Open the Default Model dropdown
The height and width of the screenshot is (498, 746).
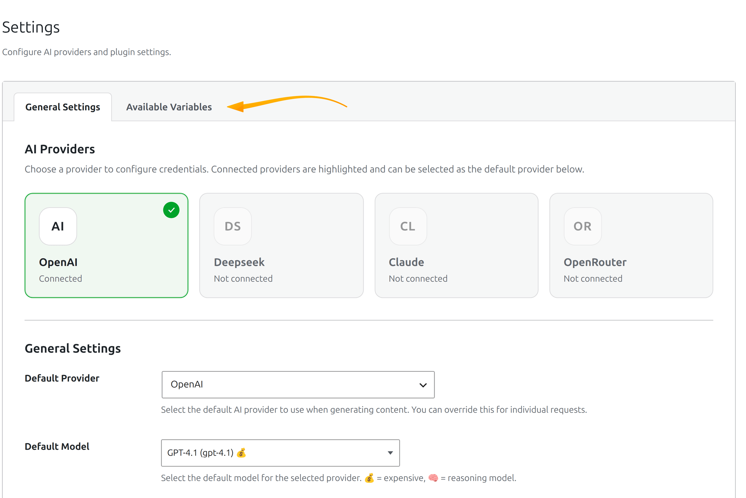pyautogui.click(x=280, y=453)
